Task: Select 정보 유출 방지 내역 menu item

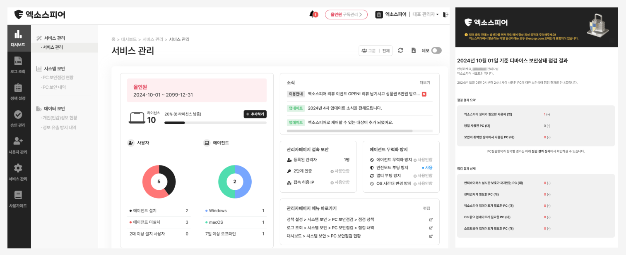Action: [58, 128]
